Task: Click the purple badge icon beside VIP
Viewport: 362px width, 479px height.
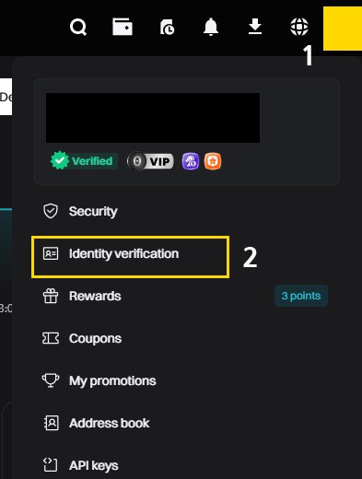Action: 191,161
